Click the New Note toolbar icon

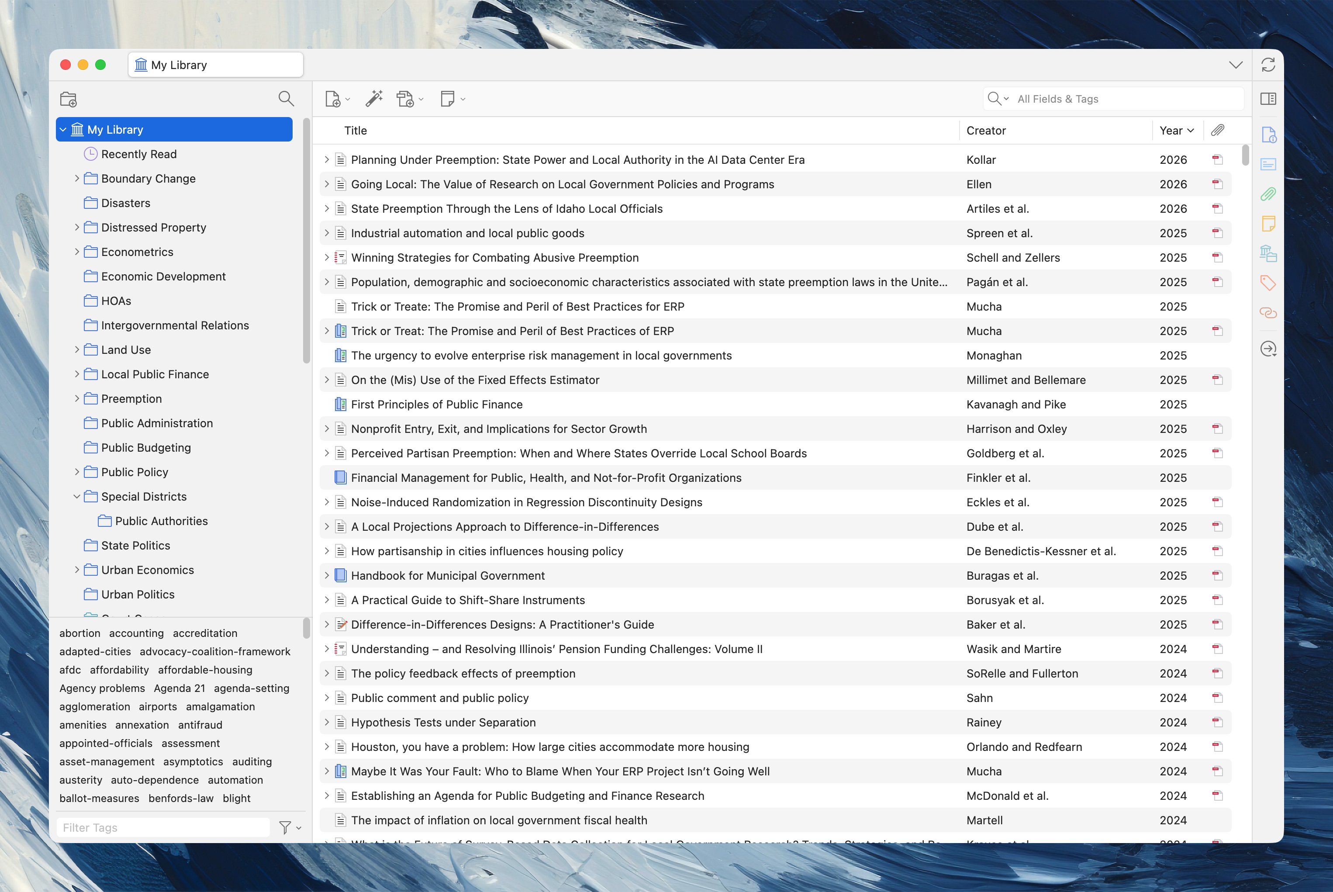(448, 98)
